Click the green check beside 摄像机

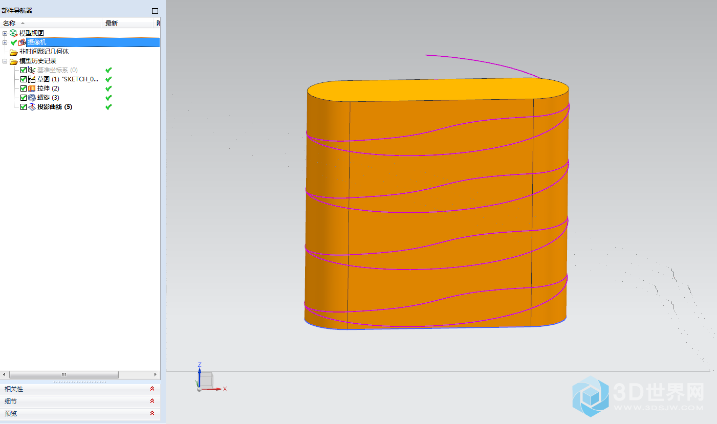coord(14,42)
